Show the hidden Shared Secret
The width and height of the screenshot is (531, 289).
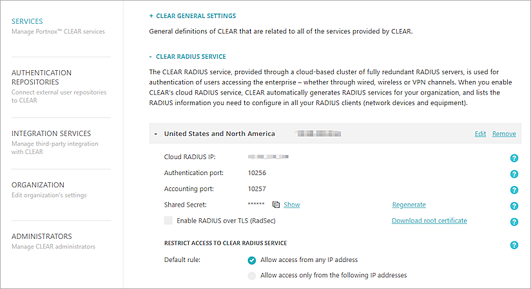(x=292, y=205)
